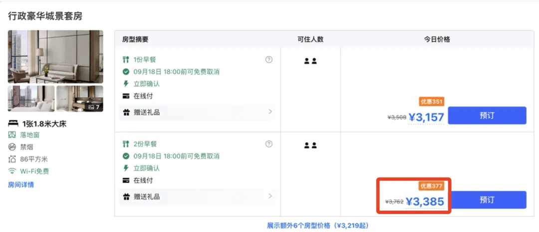Click gift icon in first room option

click(x=126, y=112)
